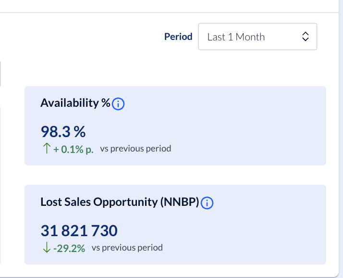
Task: Open the Lost Sales Opportunity info icon
Action: coord(207,203)
